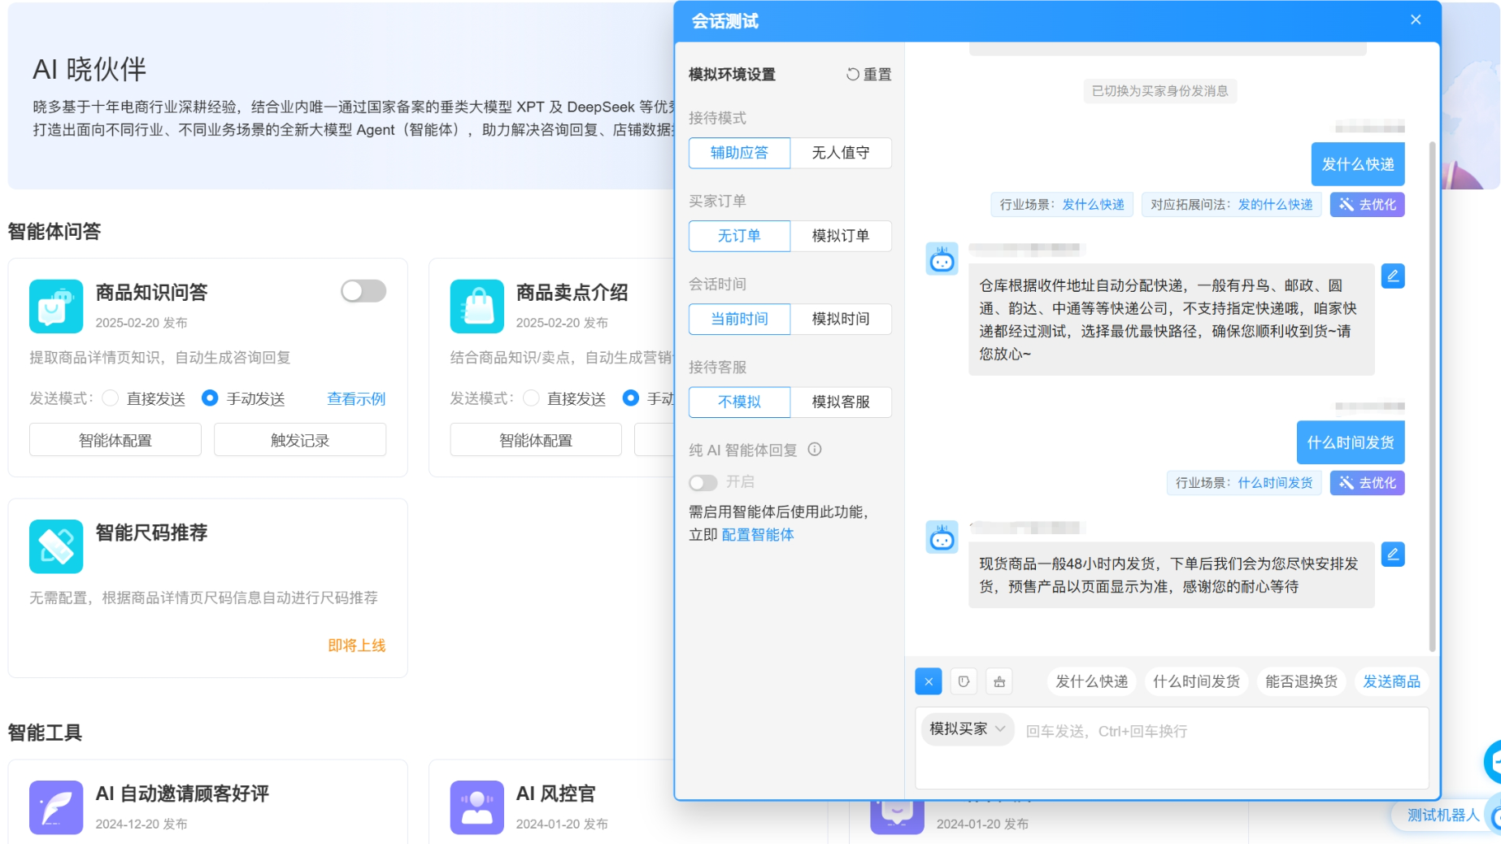
Task: Edit the express delivery reply with pencil icon
Action: 1393,276
